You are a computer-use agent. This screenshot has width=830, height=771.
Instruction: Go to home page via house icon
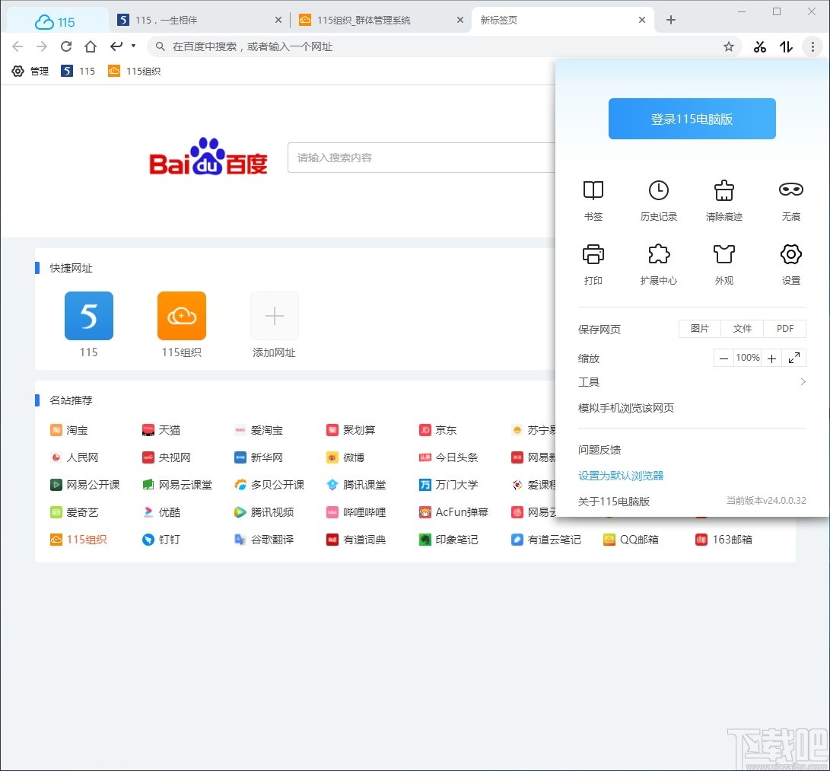[91, 46]
